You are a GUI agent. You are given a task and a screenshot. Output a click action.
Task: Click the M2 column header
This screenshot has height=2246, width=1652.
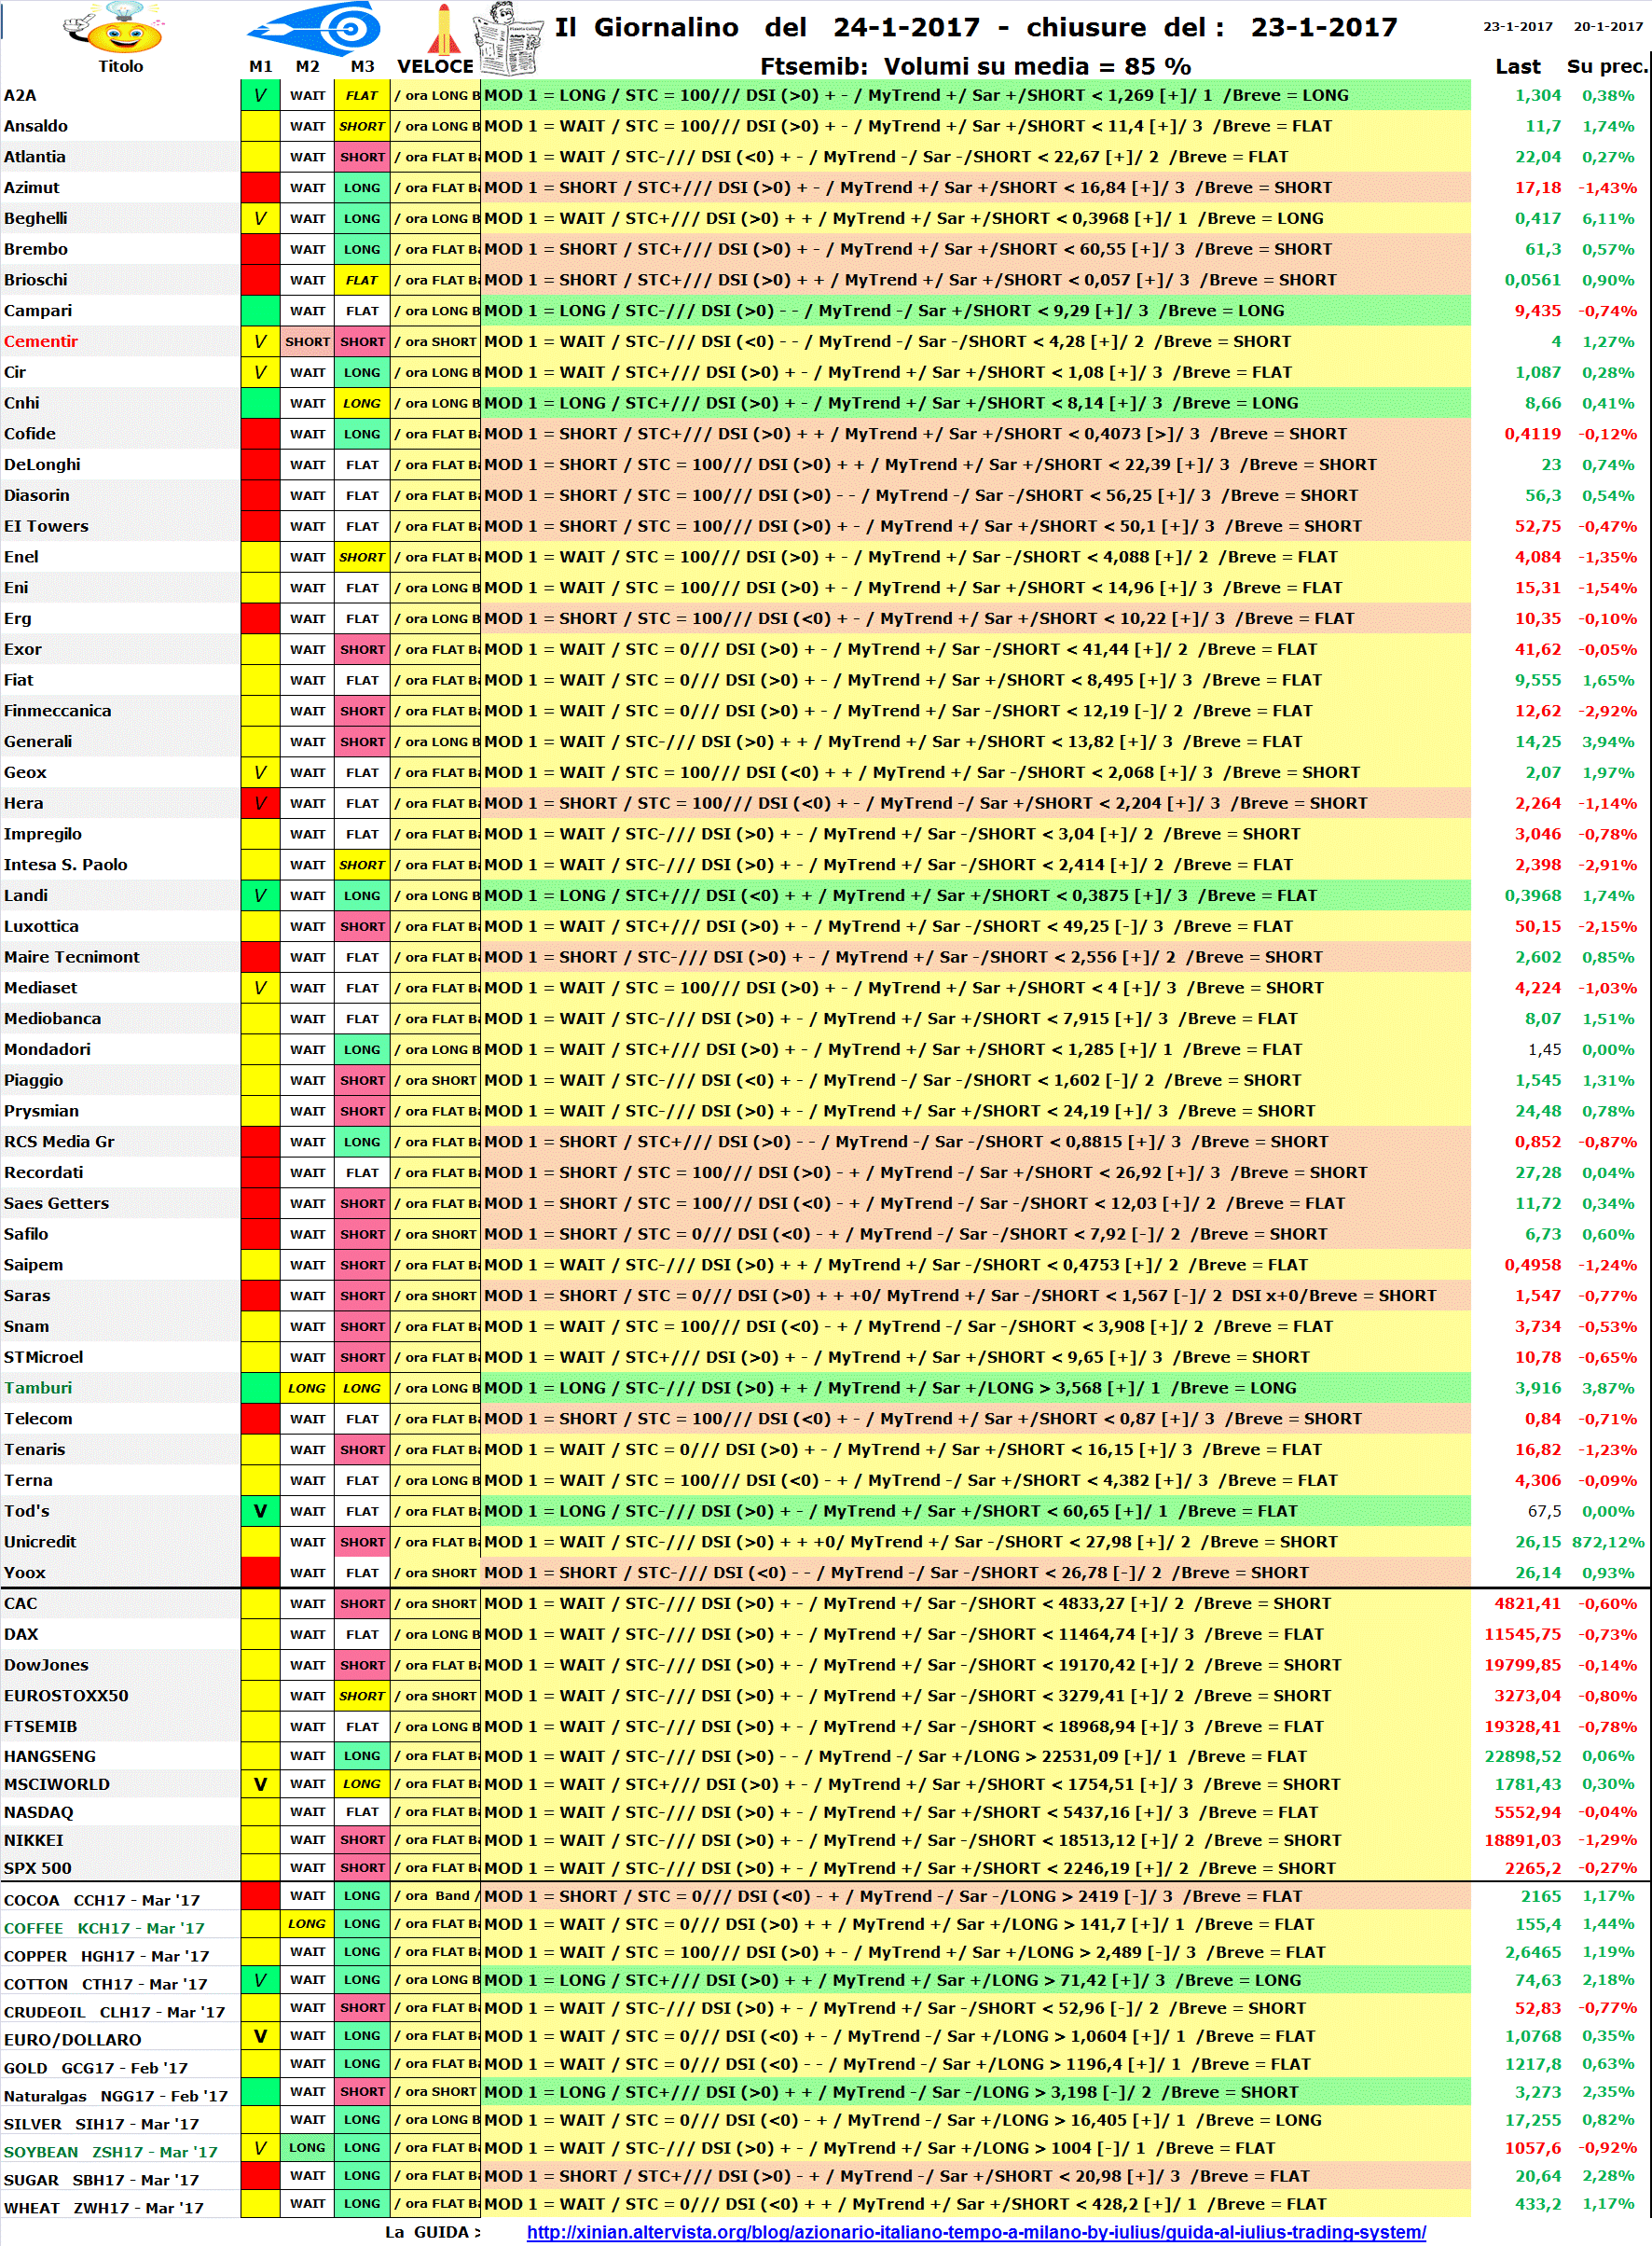(308, 66)
